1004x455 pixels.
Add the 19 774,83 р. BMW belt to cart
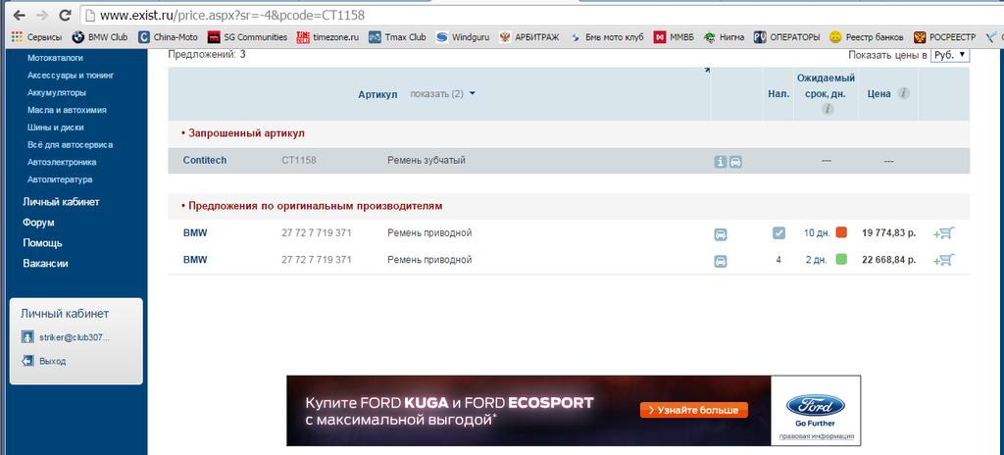click(x=944, y=233)
